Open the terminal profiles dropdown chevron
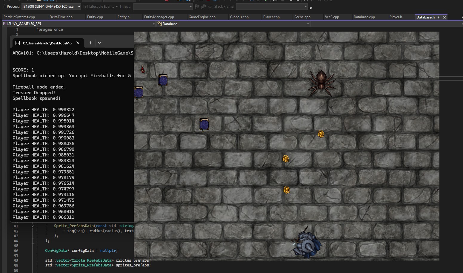 point(99,43)
